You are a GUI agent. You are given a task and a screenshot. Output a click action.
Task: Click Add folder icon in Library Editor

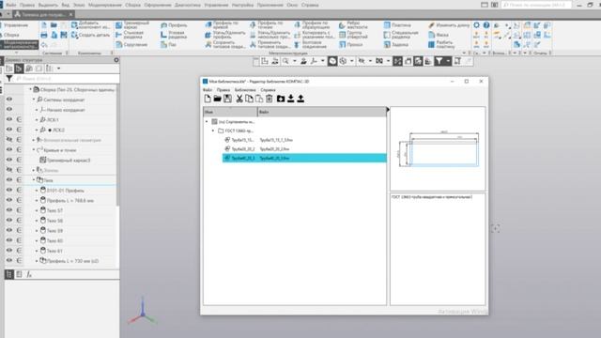[281, 99]
